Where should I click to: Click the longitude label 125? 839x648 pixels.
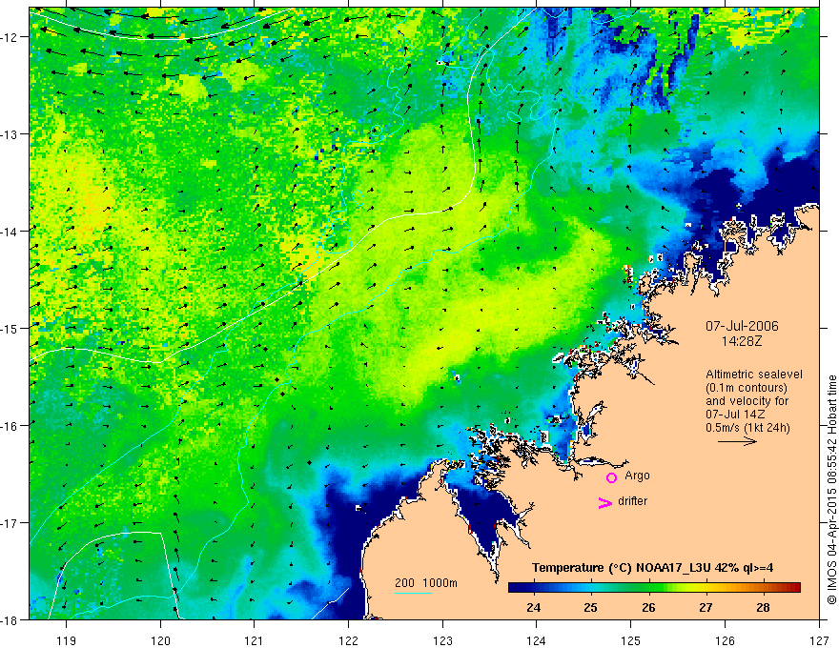tap(631, 640)
